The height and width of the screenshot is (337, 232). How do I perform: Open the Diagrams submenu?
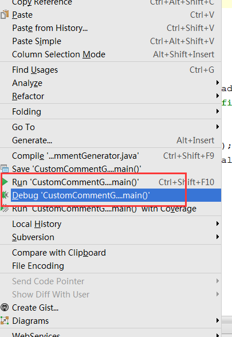click(x=111, y=321)
